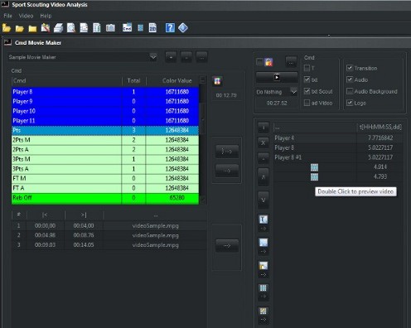
Task: Open the blue question mark help icon
Action: [x=170, y=28]
